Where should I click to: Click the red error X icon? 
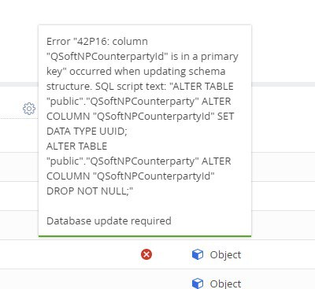click(x=146, y=254)
